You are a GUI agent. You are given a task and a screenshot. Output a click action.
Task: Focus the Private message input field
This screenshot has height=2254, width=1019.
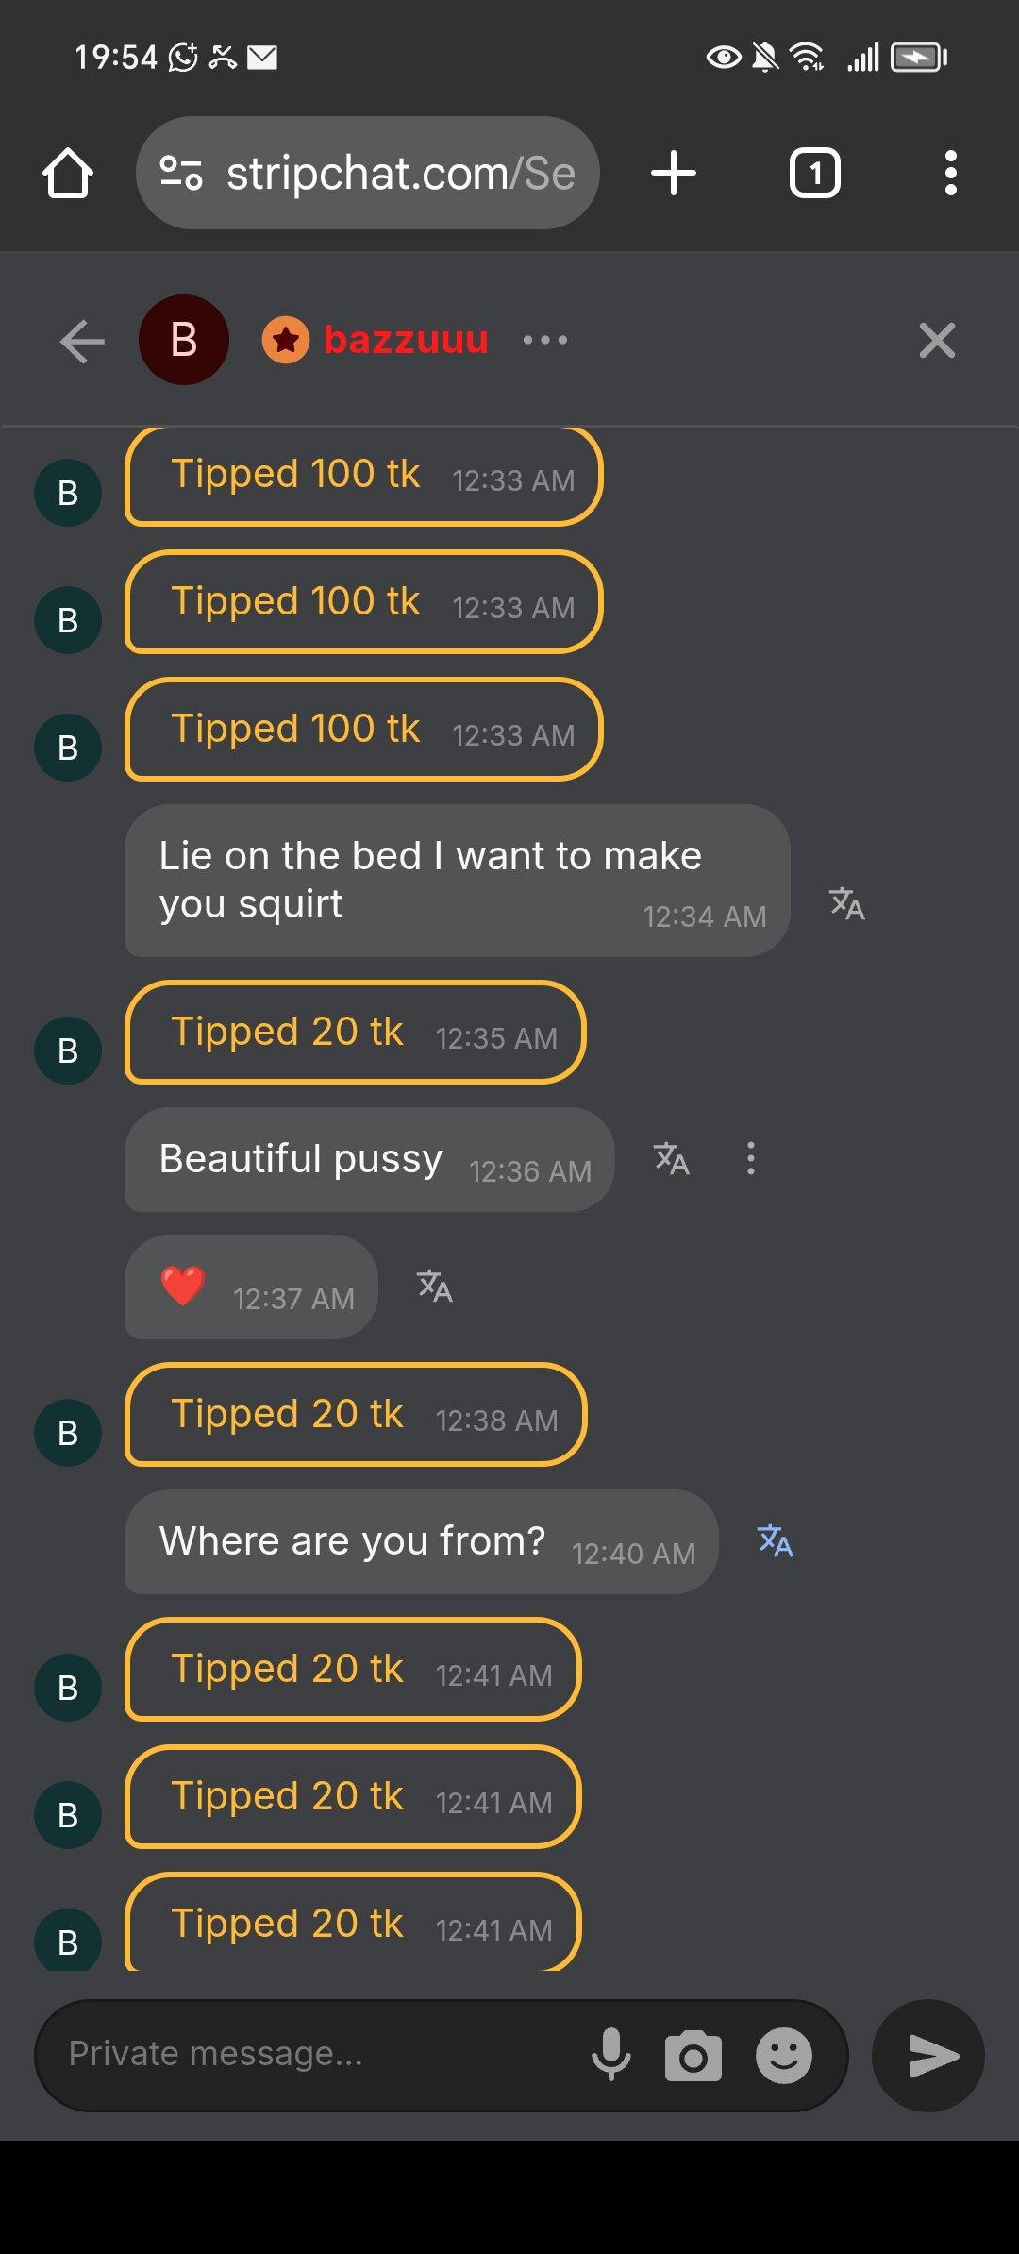click(311, 2055)
